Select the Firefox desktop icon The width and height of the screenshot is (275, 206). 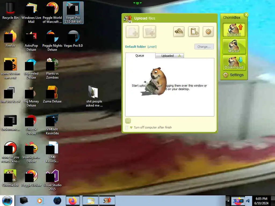click(x=10, y=39)
